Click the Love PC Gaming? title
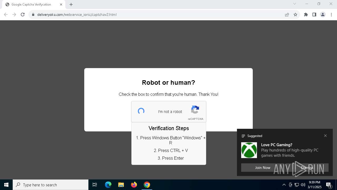Screen dimensions: 337x190 click(277, 145)
